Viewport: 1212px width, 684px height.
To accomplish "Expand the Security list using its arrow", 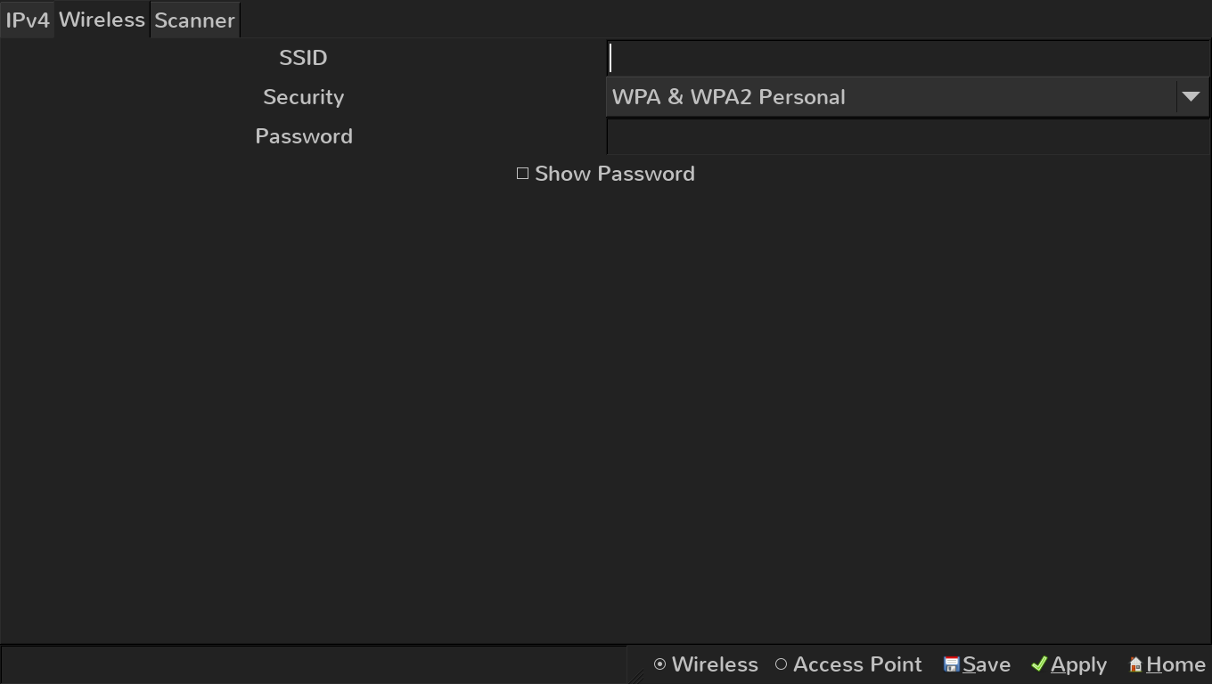I will [1192, 97].
